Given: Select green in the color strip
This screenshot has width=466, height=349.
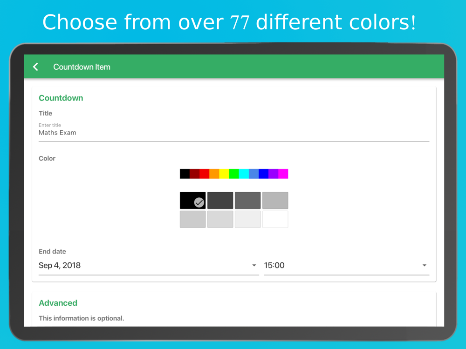Looking at the screenshot, I should 234,174.
